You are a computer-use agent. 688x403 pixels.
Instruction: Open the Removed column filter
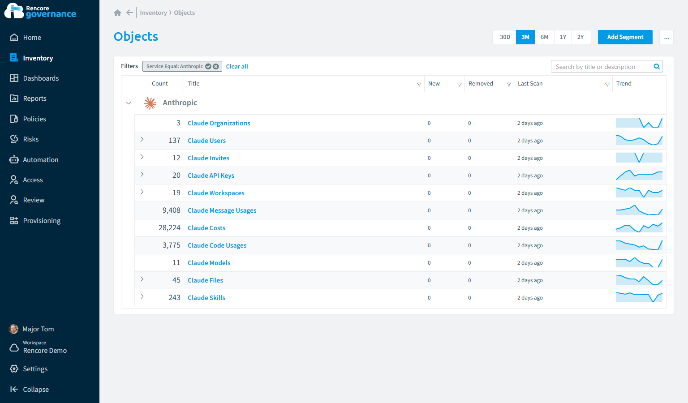coord(509,84)
